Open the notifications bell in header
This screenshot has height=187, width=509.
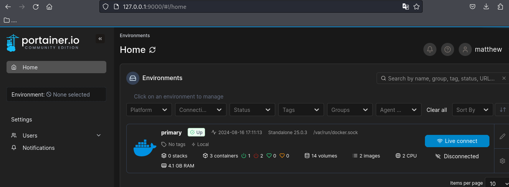click(430, 49)
